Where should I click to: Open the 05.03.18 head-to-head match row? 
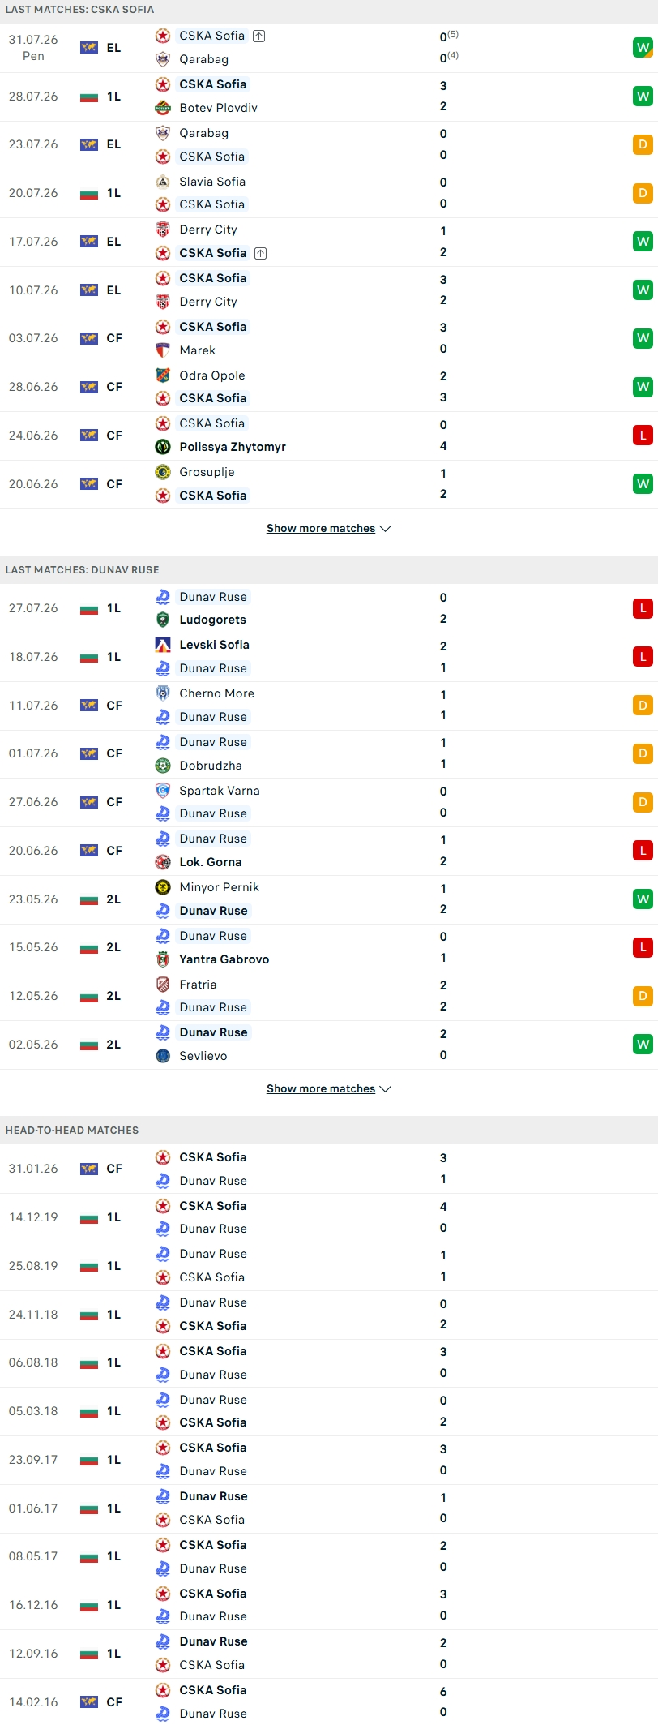[329, 1411]
